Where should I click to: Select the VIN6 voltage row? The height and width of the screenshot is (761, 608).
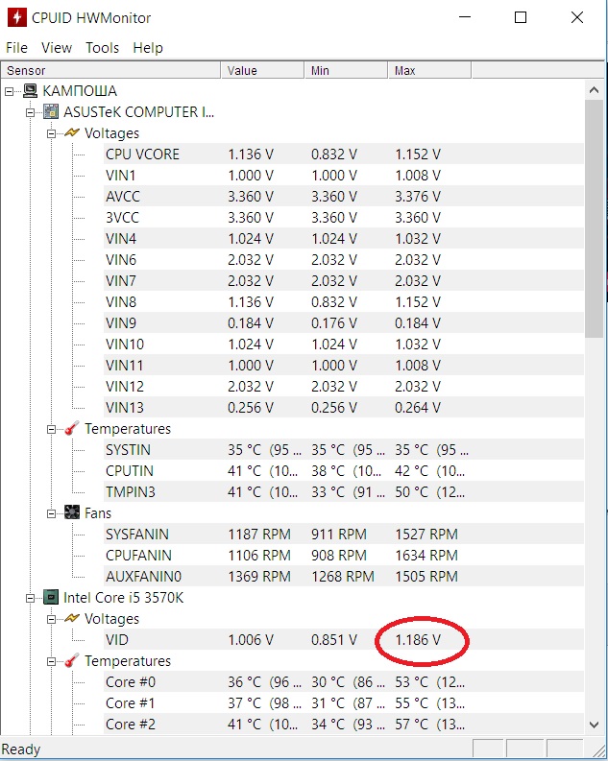pos(343,259)
